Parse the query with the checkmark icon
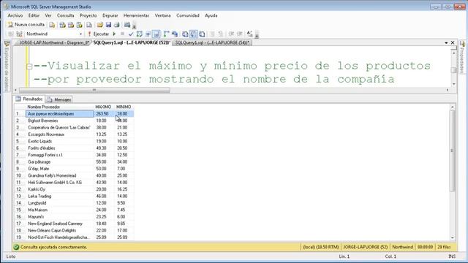 coord(131,34)
